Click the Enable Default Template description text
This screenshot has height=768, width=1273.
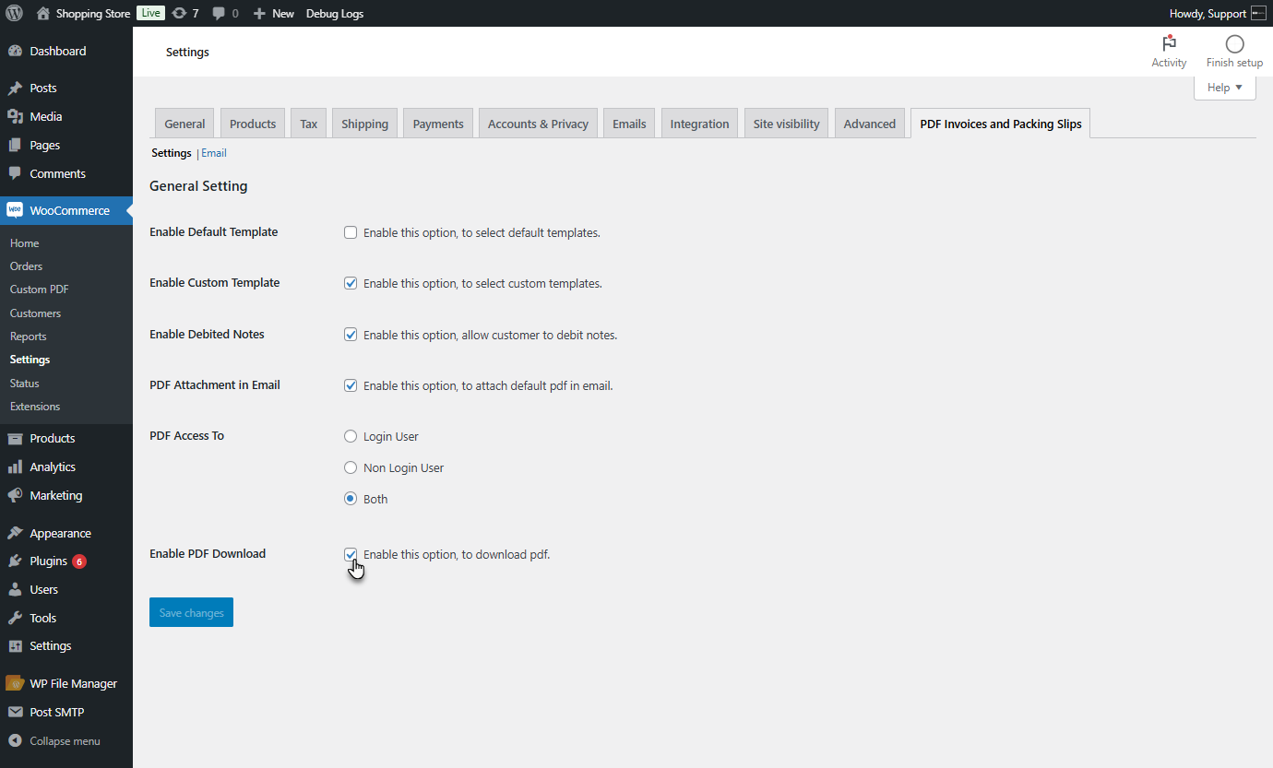coord(482,232)
